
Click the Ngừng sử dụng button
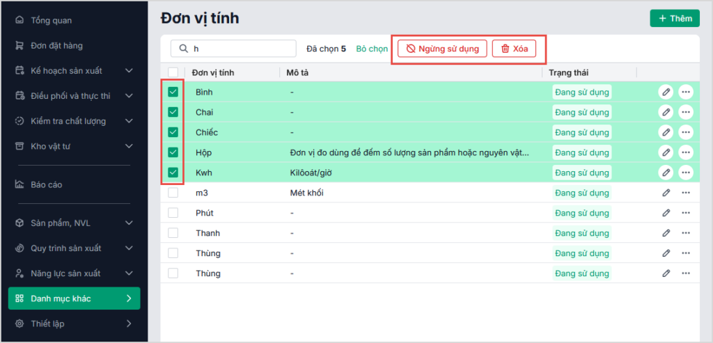point(442,49)
